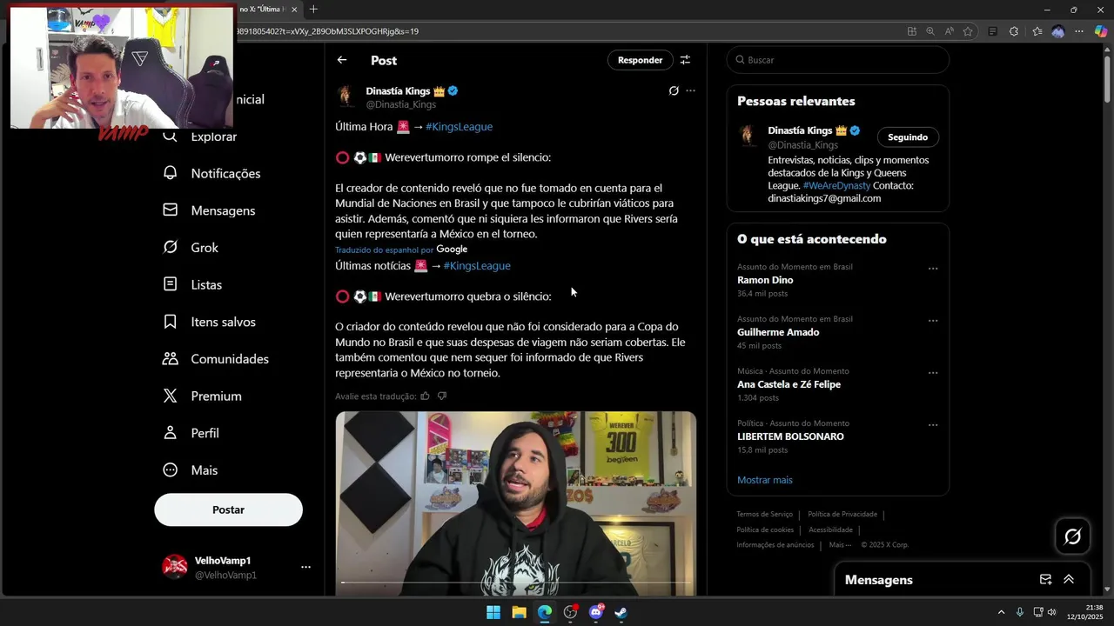
Task: Open Informações de anúncios footer link
Action: 775,545
